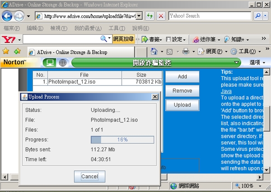Click the magnifier icon in Yahoo toolbar
This screenshot has height=192, width=271.
tap(104, 39)
